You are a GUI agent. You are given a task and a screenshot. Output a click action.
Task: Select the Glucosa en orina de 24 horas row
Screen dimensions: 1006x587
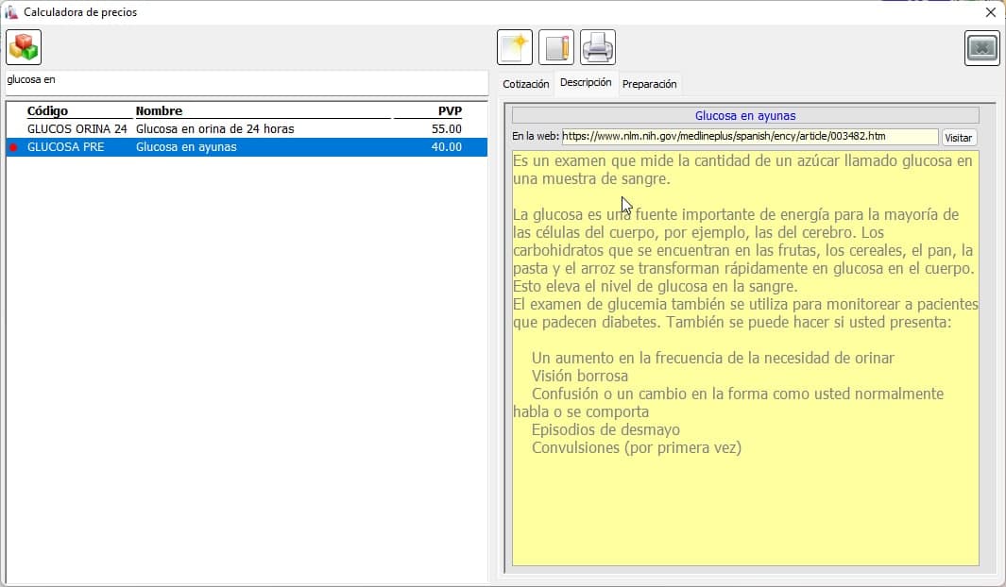click(x=214, y=129)
